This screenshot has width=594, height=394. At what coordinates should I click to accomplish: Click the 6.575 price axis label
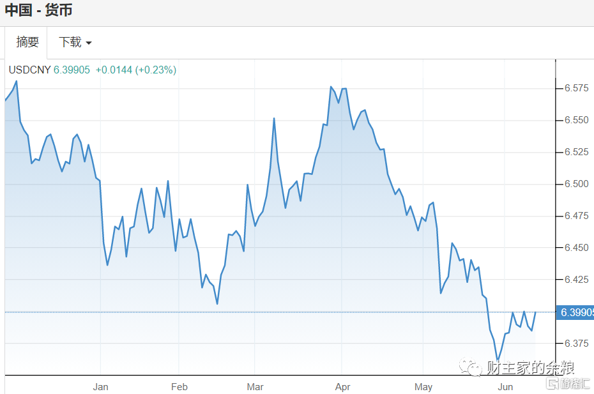(576, 88)
